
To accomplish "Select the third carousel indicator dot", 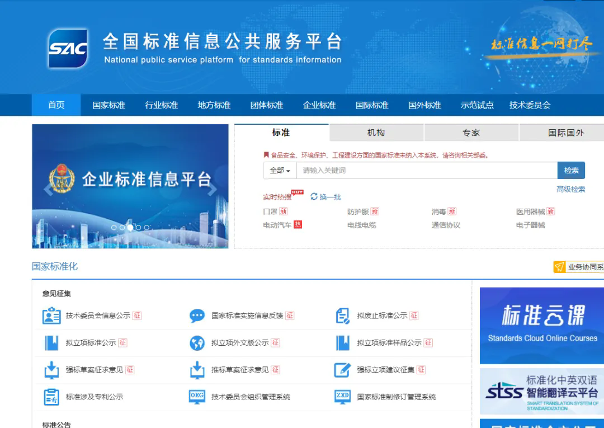I will tap(130, 227).
